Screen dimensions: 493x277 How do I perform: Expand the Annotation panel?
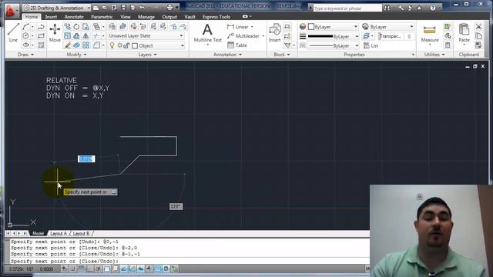pyautogui.click(x=227, y=55)
